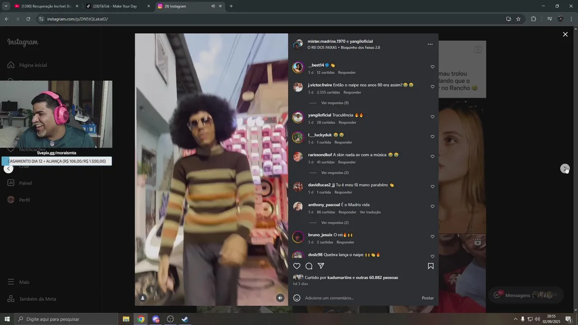
Task: Select the Instagram browser tab
Action: point(190,6)
